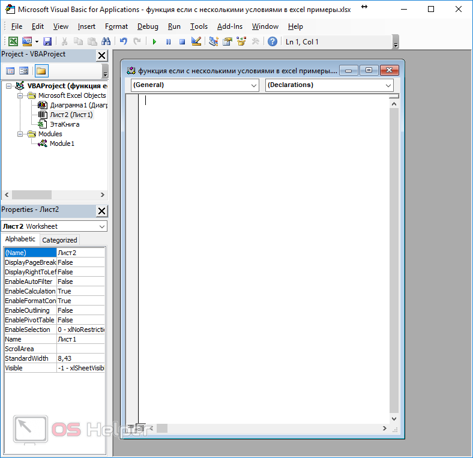Select Диаграмма1 in the project tree
Screen dimensions: 473x458
pyautogui.click(x=73, y=105)
